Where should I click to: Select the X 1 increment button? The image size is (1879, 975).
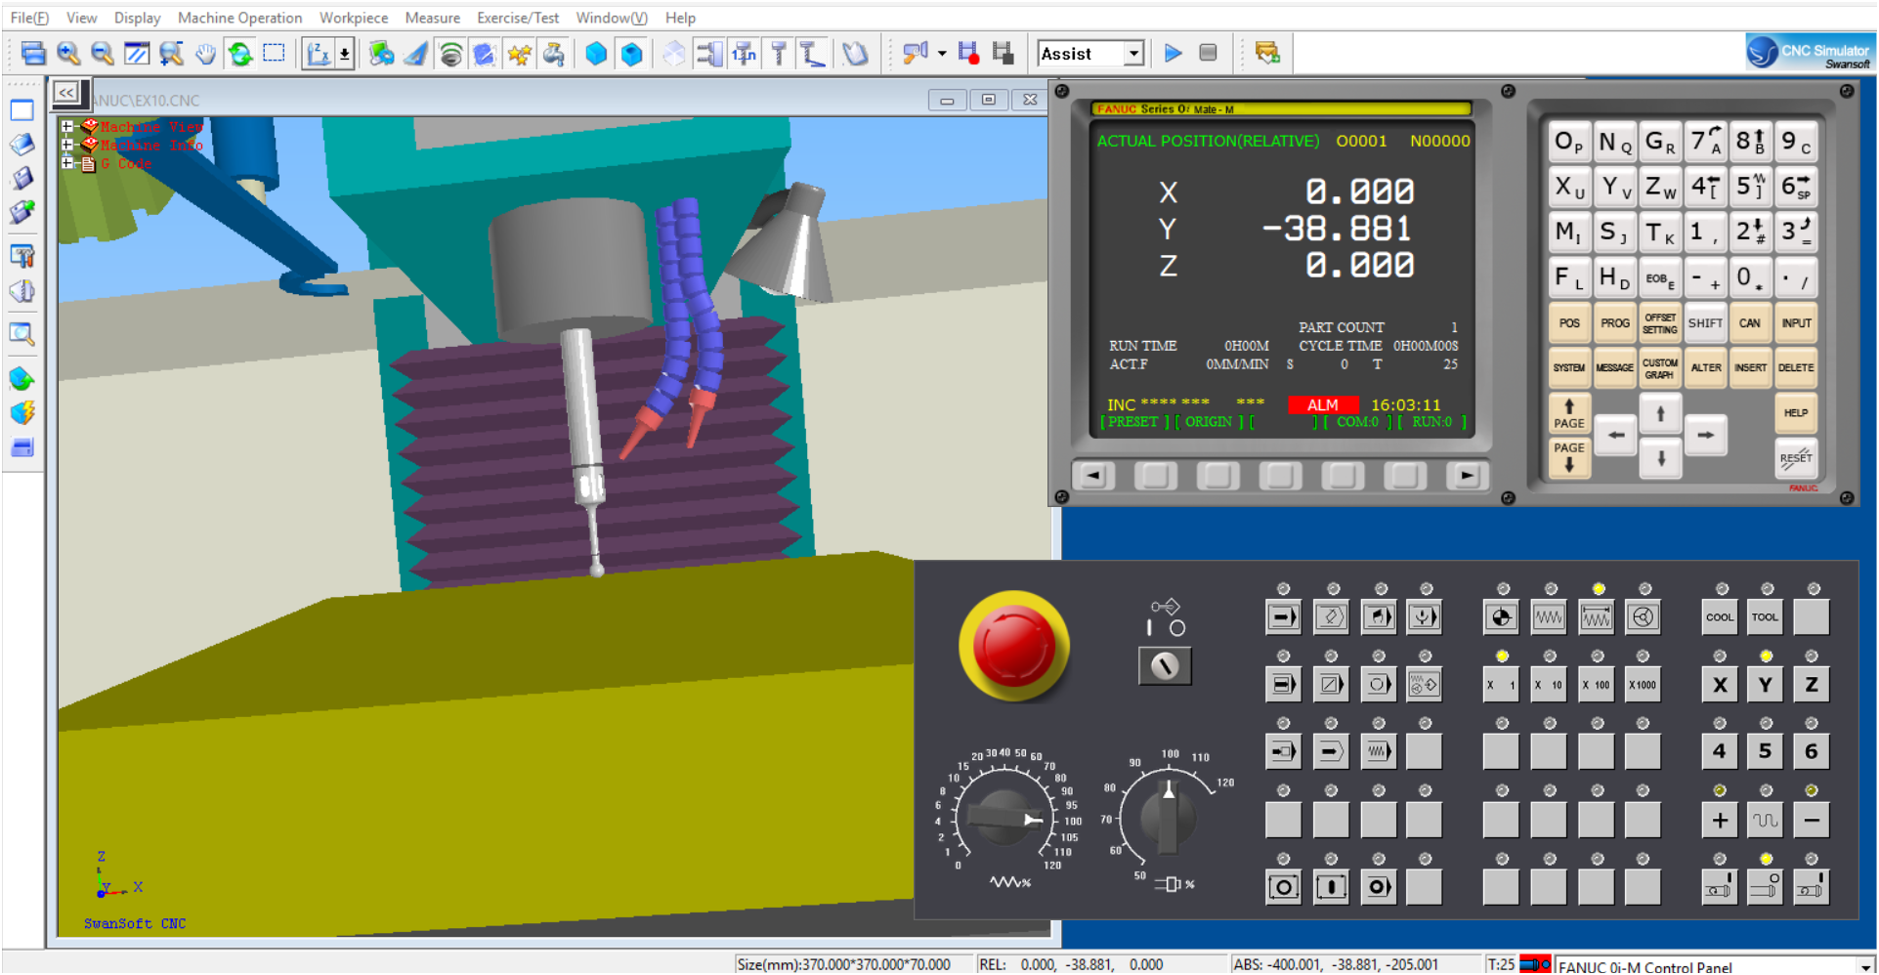[1501, 685]
